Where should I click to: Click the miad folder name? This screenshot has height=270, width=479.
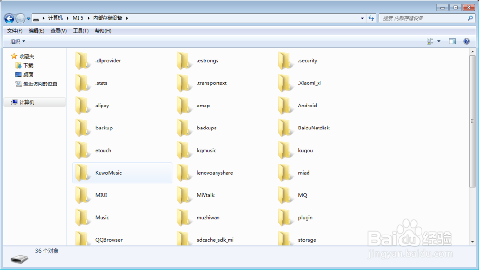coord(304,173)
